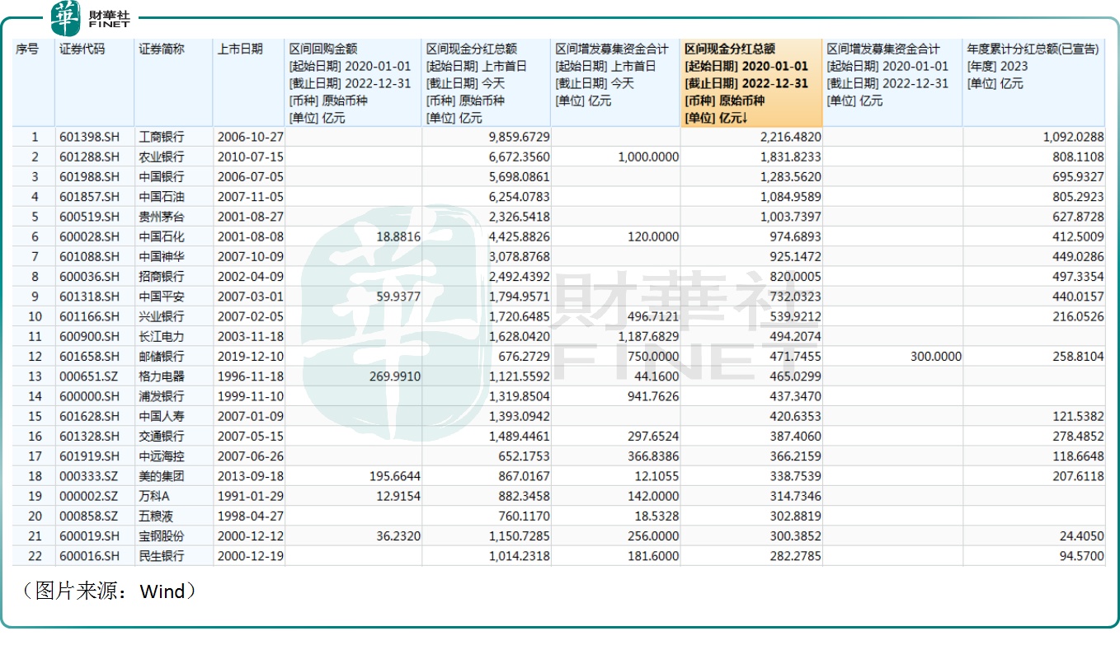
Task: Click the highlighted 区间现金分红总额 2020-01-01 header
Action: pos(751,83)
